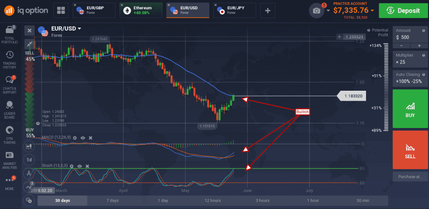Decrease amount with minus button
Screen dimensions: 429x209
point(401,46)
